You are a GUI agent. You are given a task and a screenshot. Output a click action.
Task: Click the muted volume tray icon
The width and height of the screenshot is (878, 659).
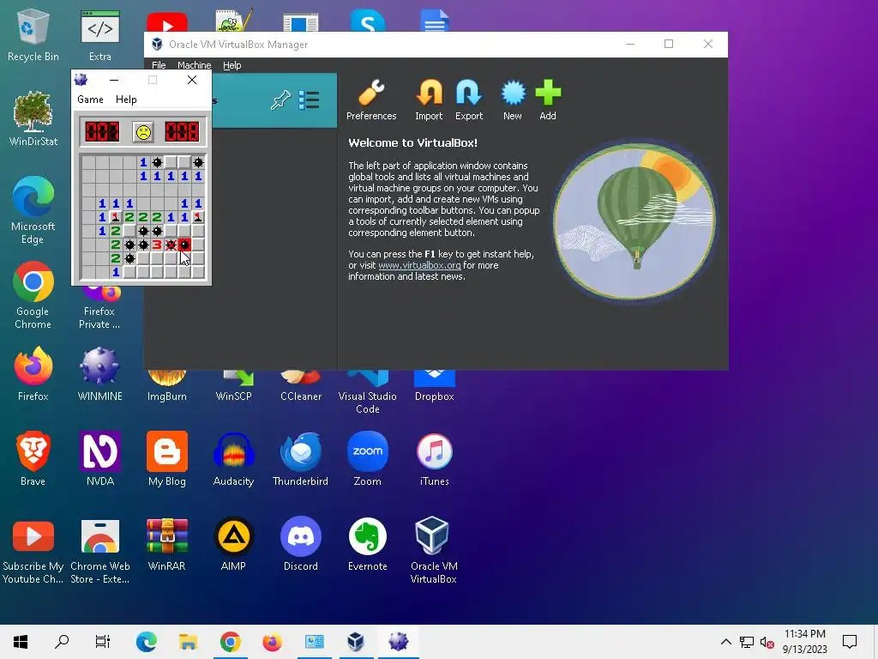pyautogui.click(x=767, y=642)
